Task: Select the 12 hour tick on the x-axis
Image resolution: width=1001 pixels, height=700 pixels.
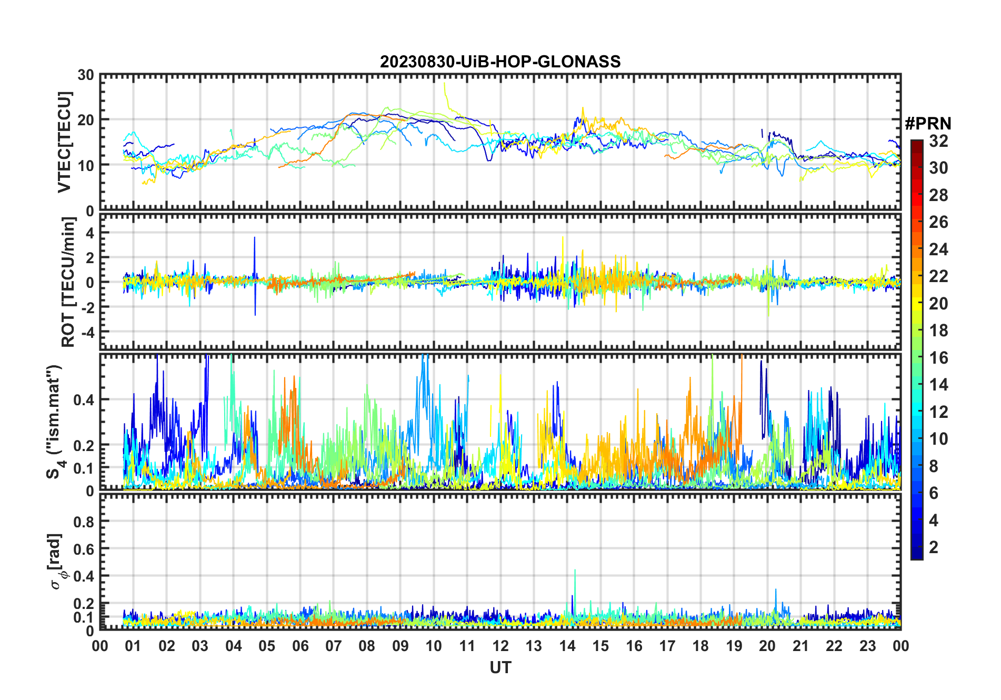Action: (x=500, y=646)
